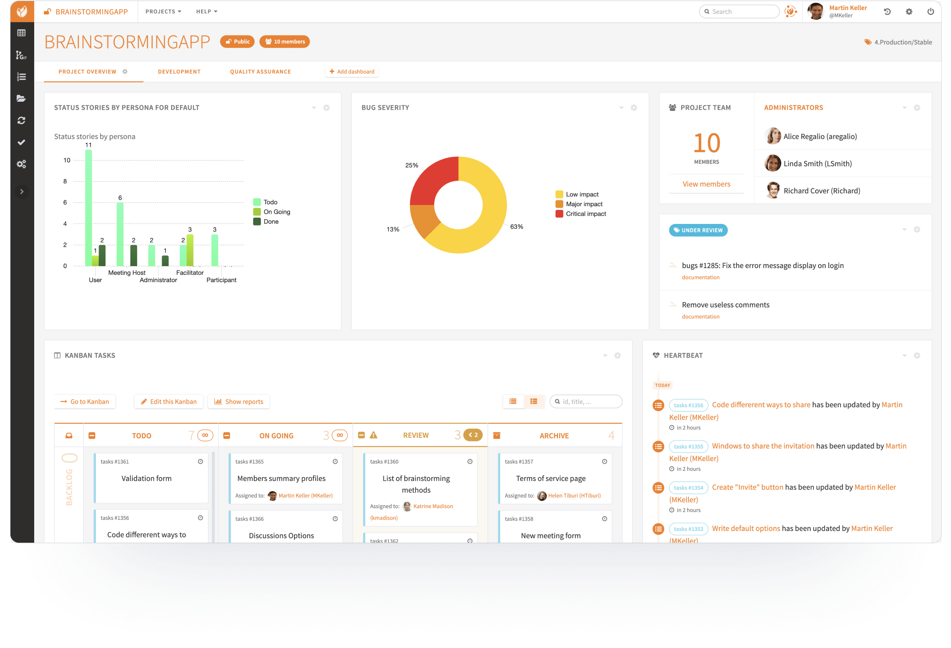Click the Show reports button
Viewport: 951px width, 648px height.
coord(239,401)
